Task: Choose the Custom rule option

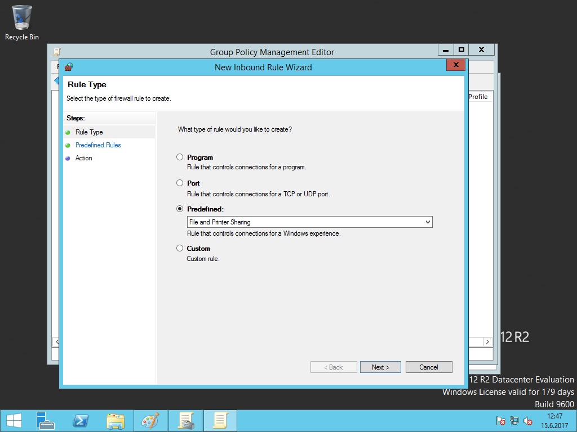Action: point(180,248)
